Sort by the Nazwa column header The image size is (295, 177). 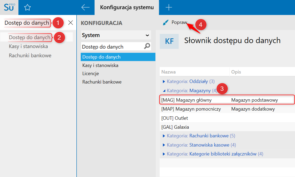[x=168, y=72]
